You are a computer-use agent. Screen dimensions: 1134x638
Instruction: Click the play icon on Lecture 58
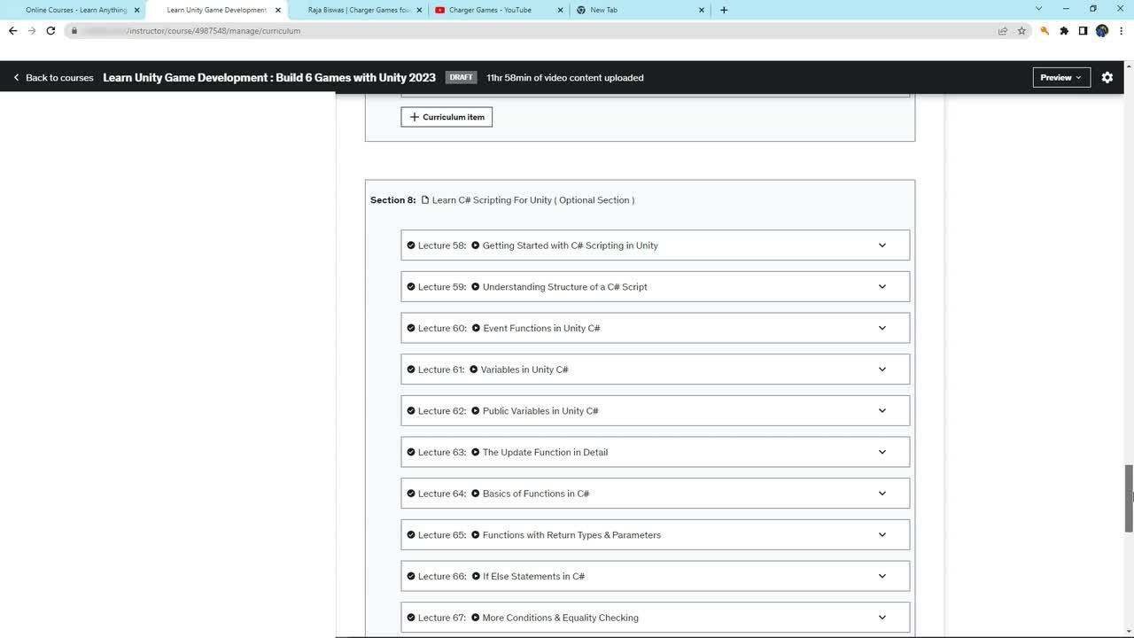[x=476, y=245]
